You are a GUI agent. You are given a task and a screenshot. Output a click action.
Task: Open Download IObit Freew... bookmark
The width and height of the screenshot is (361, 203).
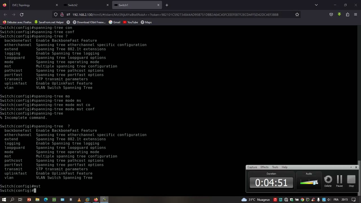pyautogui.click(x=89, y=22)
